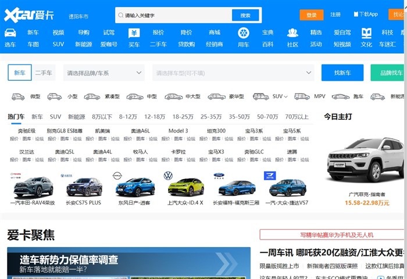Image resolution: width=407 pixels, height=279 pixels.
Task: Switch to the 二手车 toggle
Action: (x=44, y=73)
